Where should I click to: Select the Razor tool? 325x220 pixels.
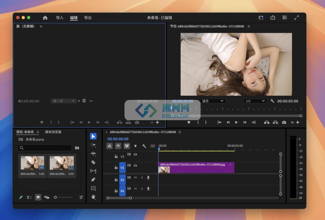(x=93, y=162)
